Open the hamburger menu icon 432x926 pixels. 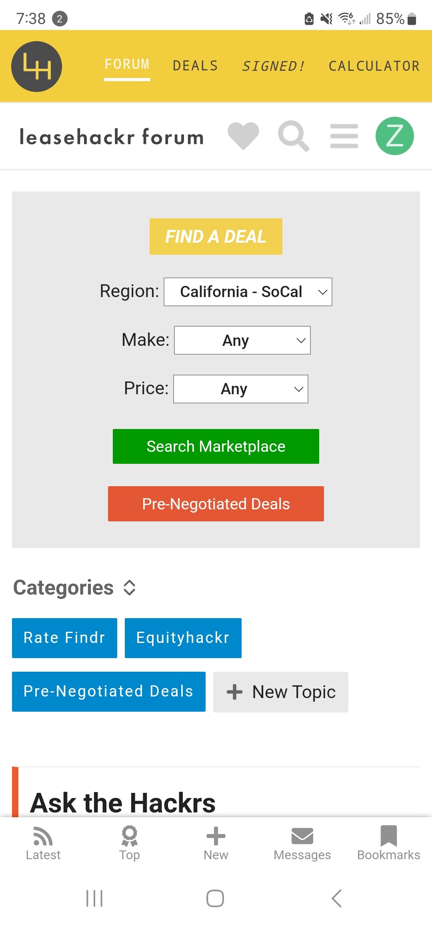click(344, 136)
